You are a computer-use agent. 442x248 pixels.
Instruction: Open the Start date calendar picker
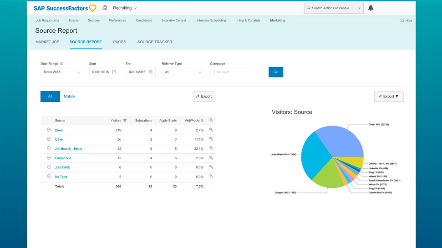114,72
